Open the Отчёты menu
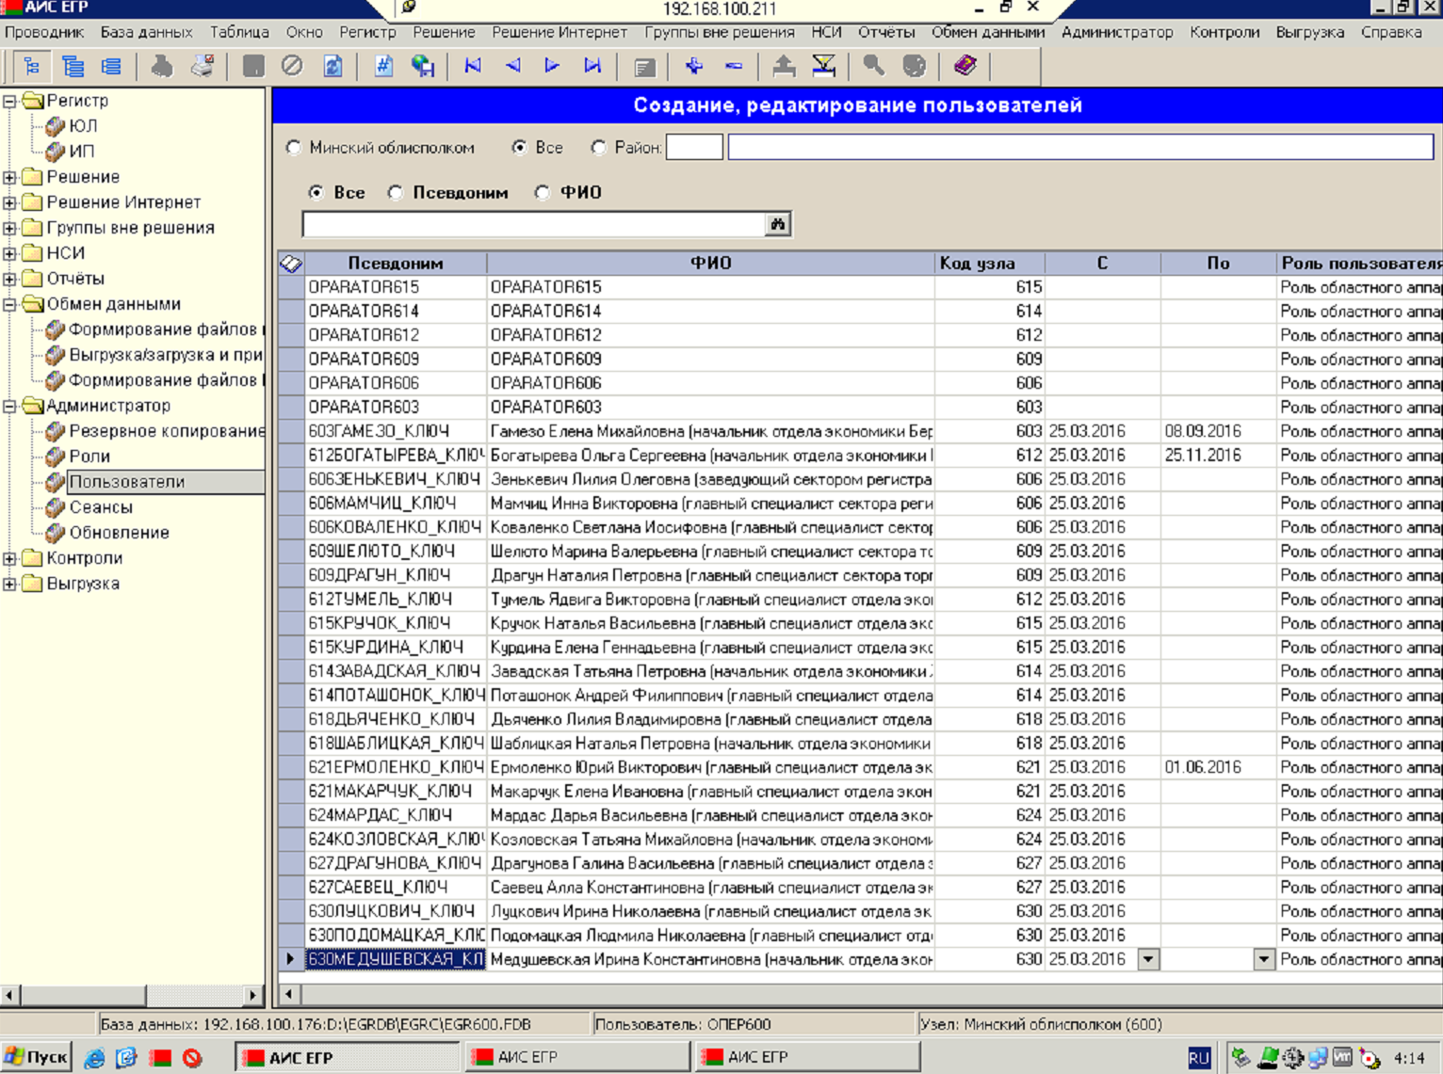This screenshot has height=1074, width=1443. point(886,32)
